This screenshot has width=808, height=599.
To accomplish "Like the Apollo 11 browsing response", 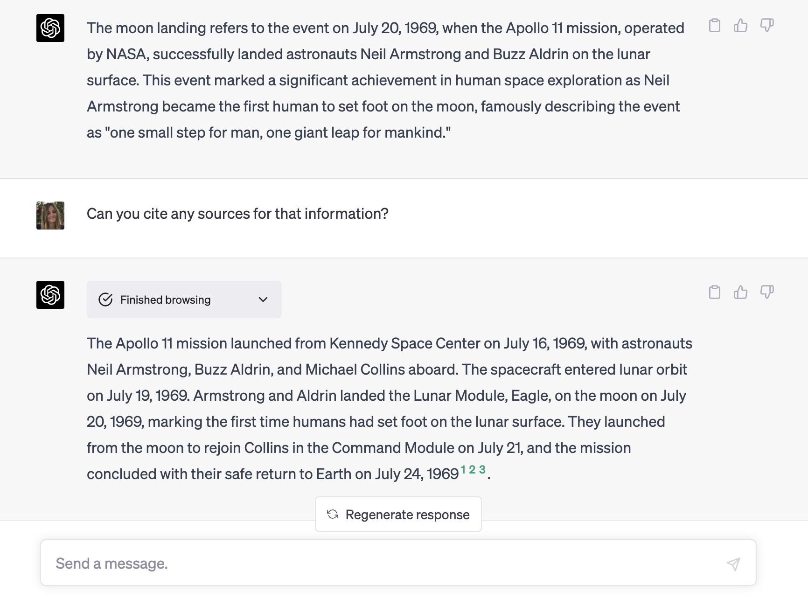I will point(740,292).
